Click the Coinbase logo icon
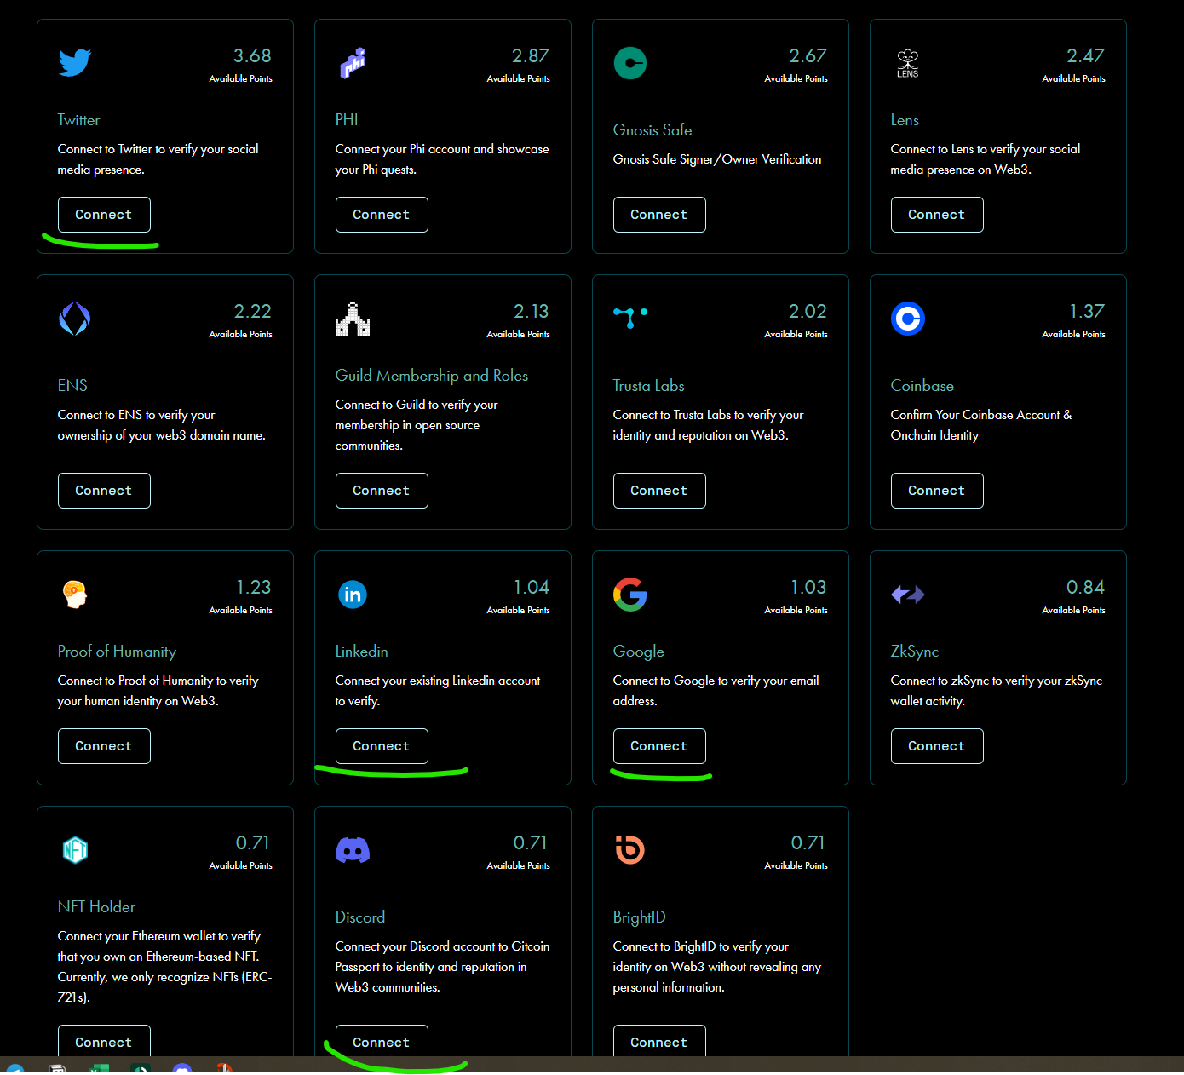1184x1075 pixels. click(908, 319)
